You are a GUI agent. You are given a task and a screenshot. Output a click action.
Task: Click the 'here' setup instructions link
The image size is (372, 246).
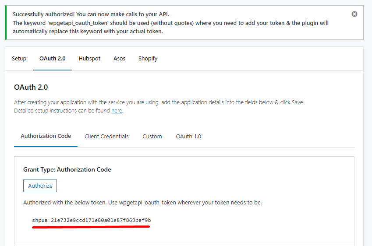117,111
